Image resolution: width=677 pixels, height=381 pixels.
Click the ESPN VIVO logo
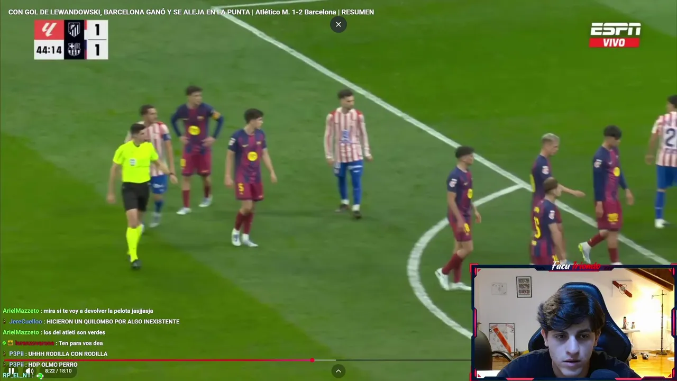tap(615, 35)
